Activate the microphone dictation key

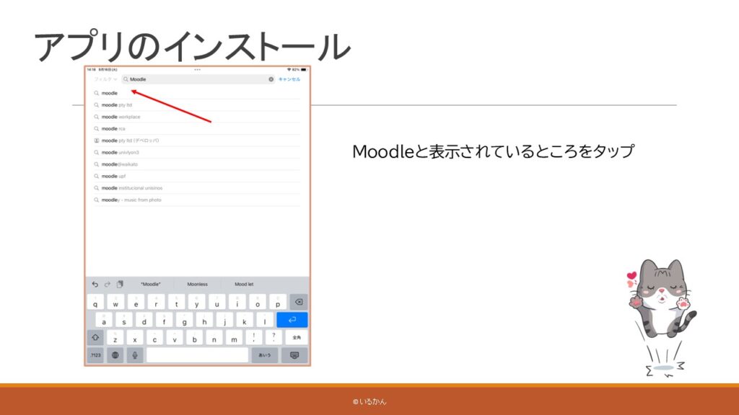pos(134,355)
